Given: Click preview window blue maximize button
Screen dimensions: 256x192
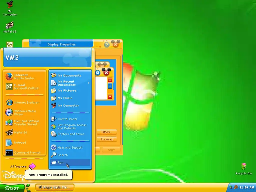Looking at the screenshot, I should coord(98,72).
